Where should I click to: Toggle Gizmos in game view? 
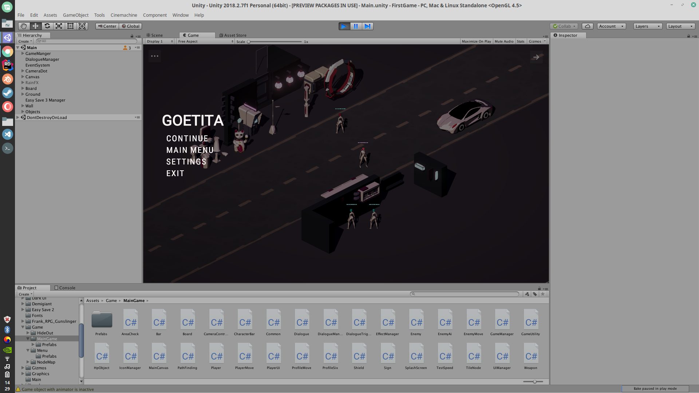[x=535, y=41]
